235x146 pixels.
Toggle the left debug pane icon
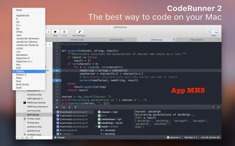(214, 107)
